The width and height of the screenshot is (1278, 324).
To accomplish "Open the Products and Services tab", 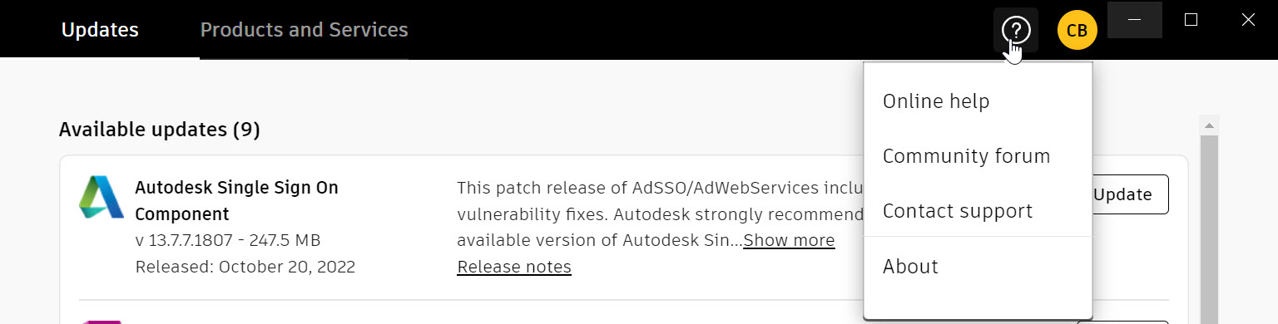I will click(304, 30).
